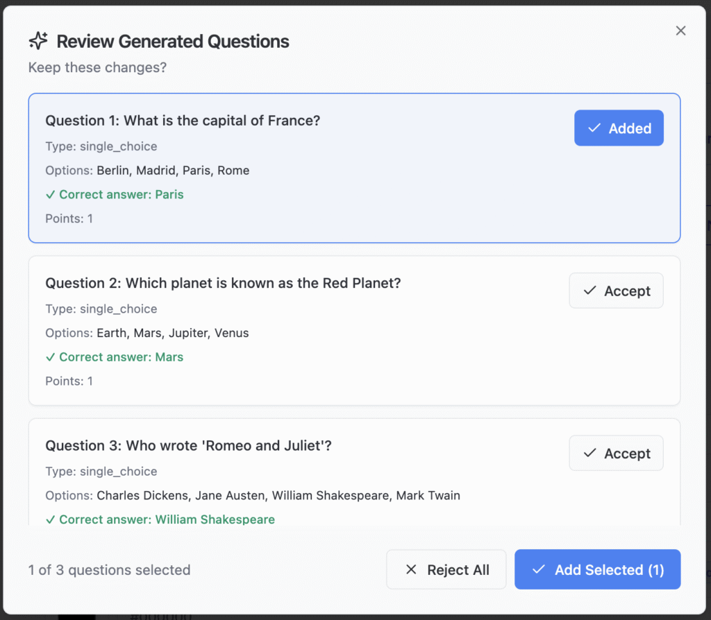711x620 pixels.
Task: Accept Question 2 about the Red Planet
Action: pyautogui.click(x=616, y=291)
